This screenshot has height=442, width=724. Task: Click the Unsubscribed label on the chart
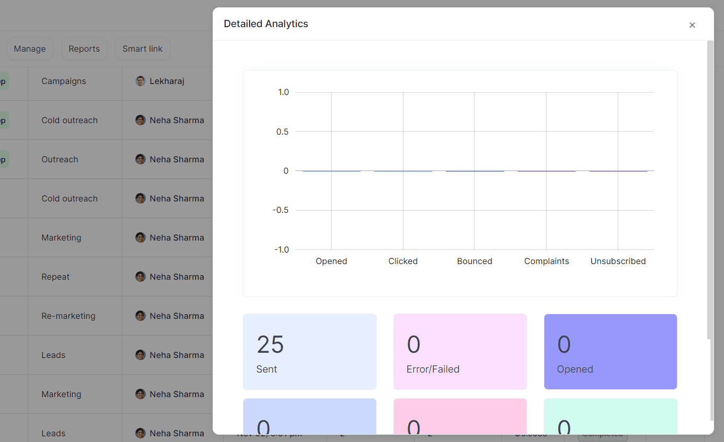pyautogui.click(x=618, y=261)
